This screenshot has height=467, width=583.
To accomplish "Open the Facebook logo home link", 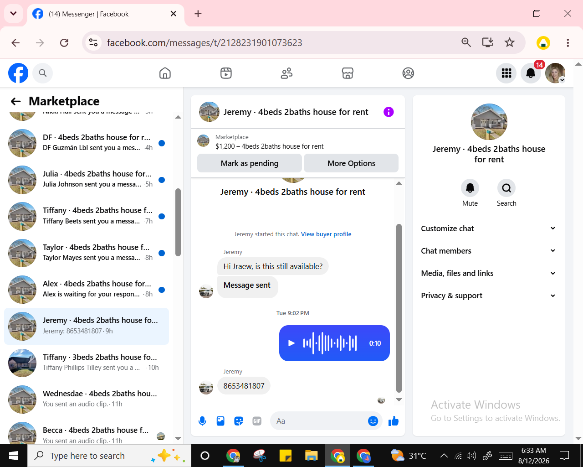I will (18, 73).
